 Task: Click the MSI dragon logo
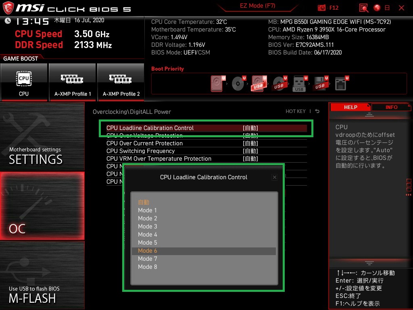8,8
